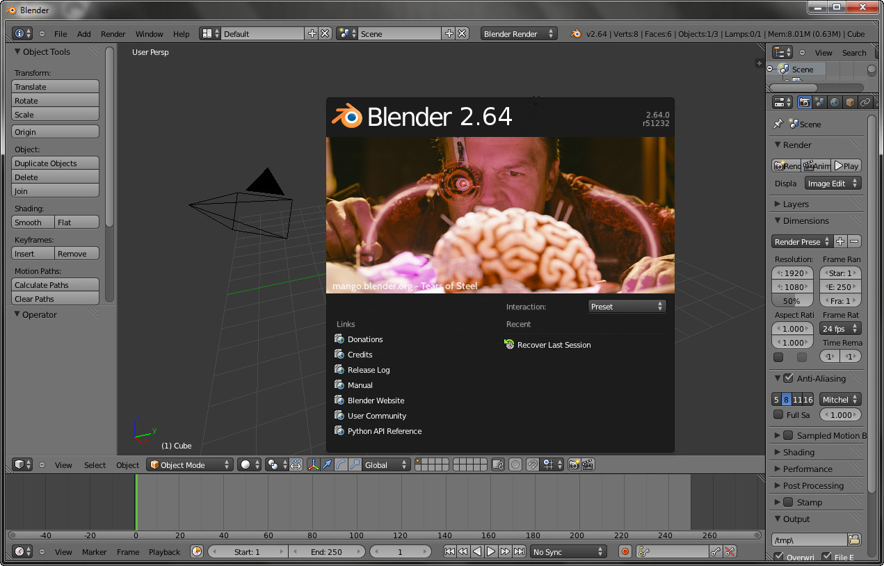Viewport: 884px width, 566px height.
Task: Toggle lock camera and layers to scene
Action: point(498,464)
